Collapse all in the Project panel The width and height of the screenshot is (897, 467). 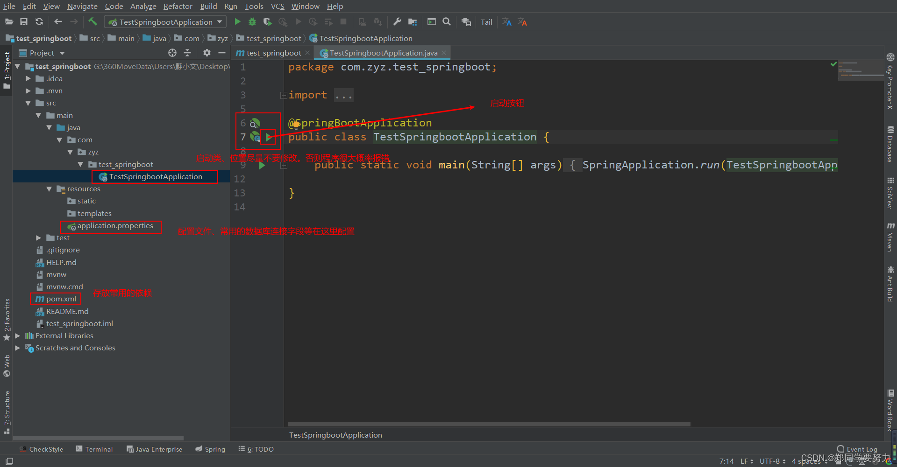(187, 53)
